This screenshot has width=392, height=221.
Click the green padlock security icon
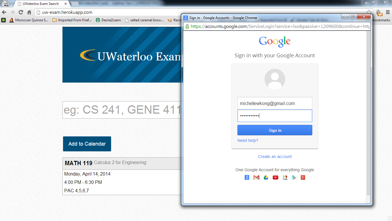coord(187,26)
